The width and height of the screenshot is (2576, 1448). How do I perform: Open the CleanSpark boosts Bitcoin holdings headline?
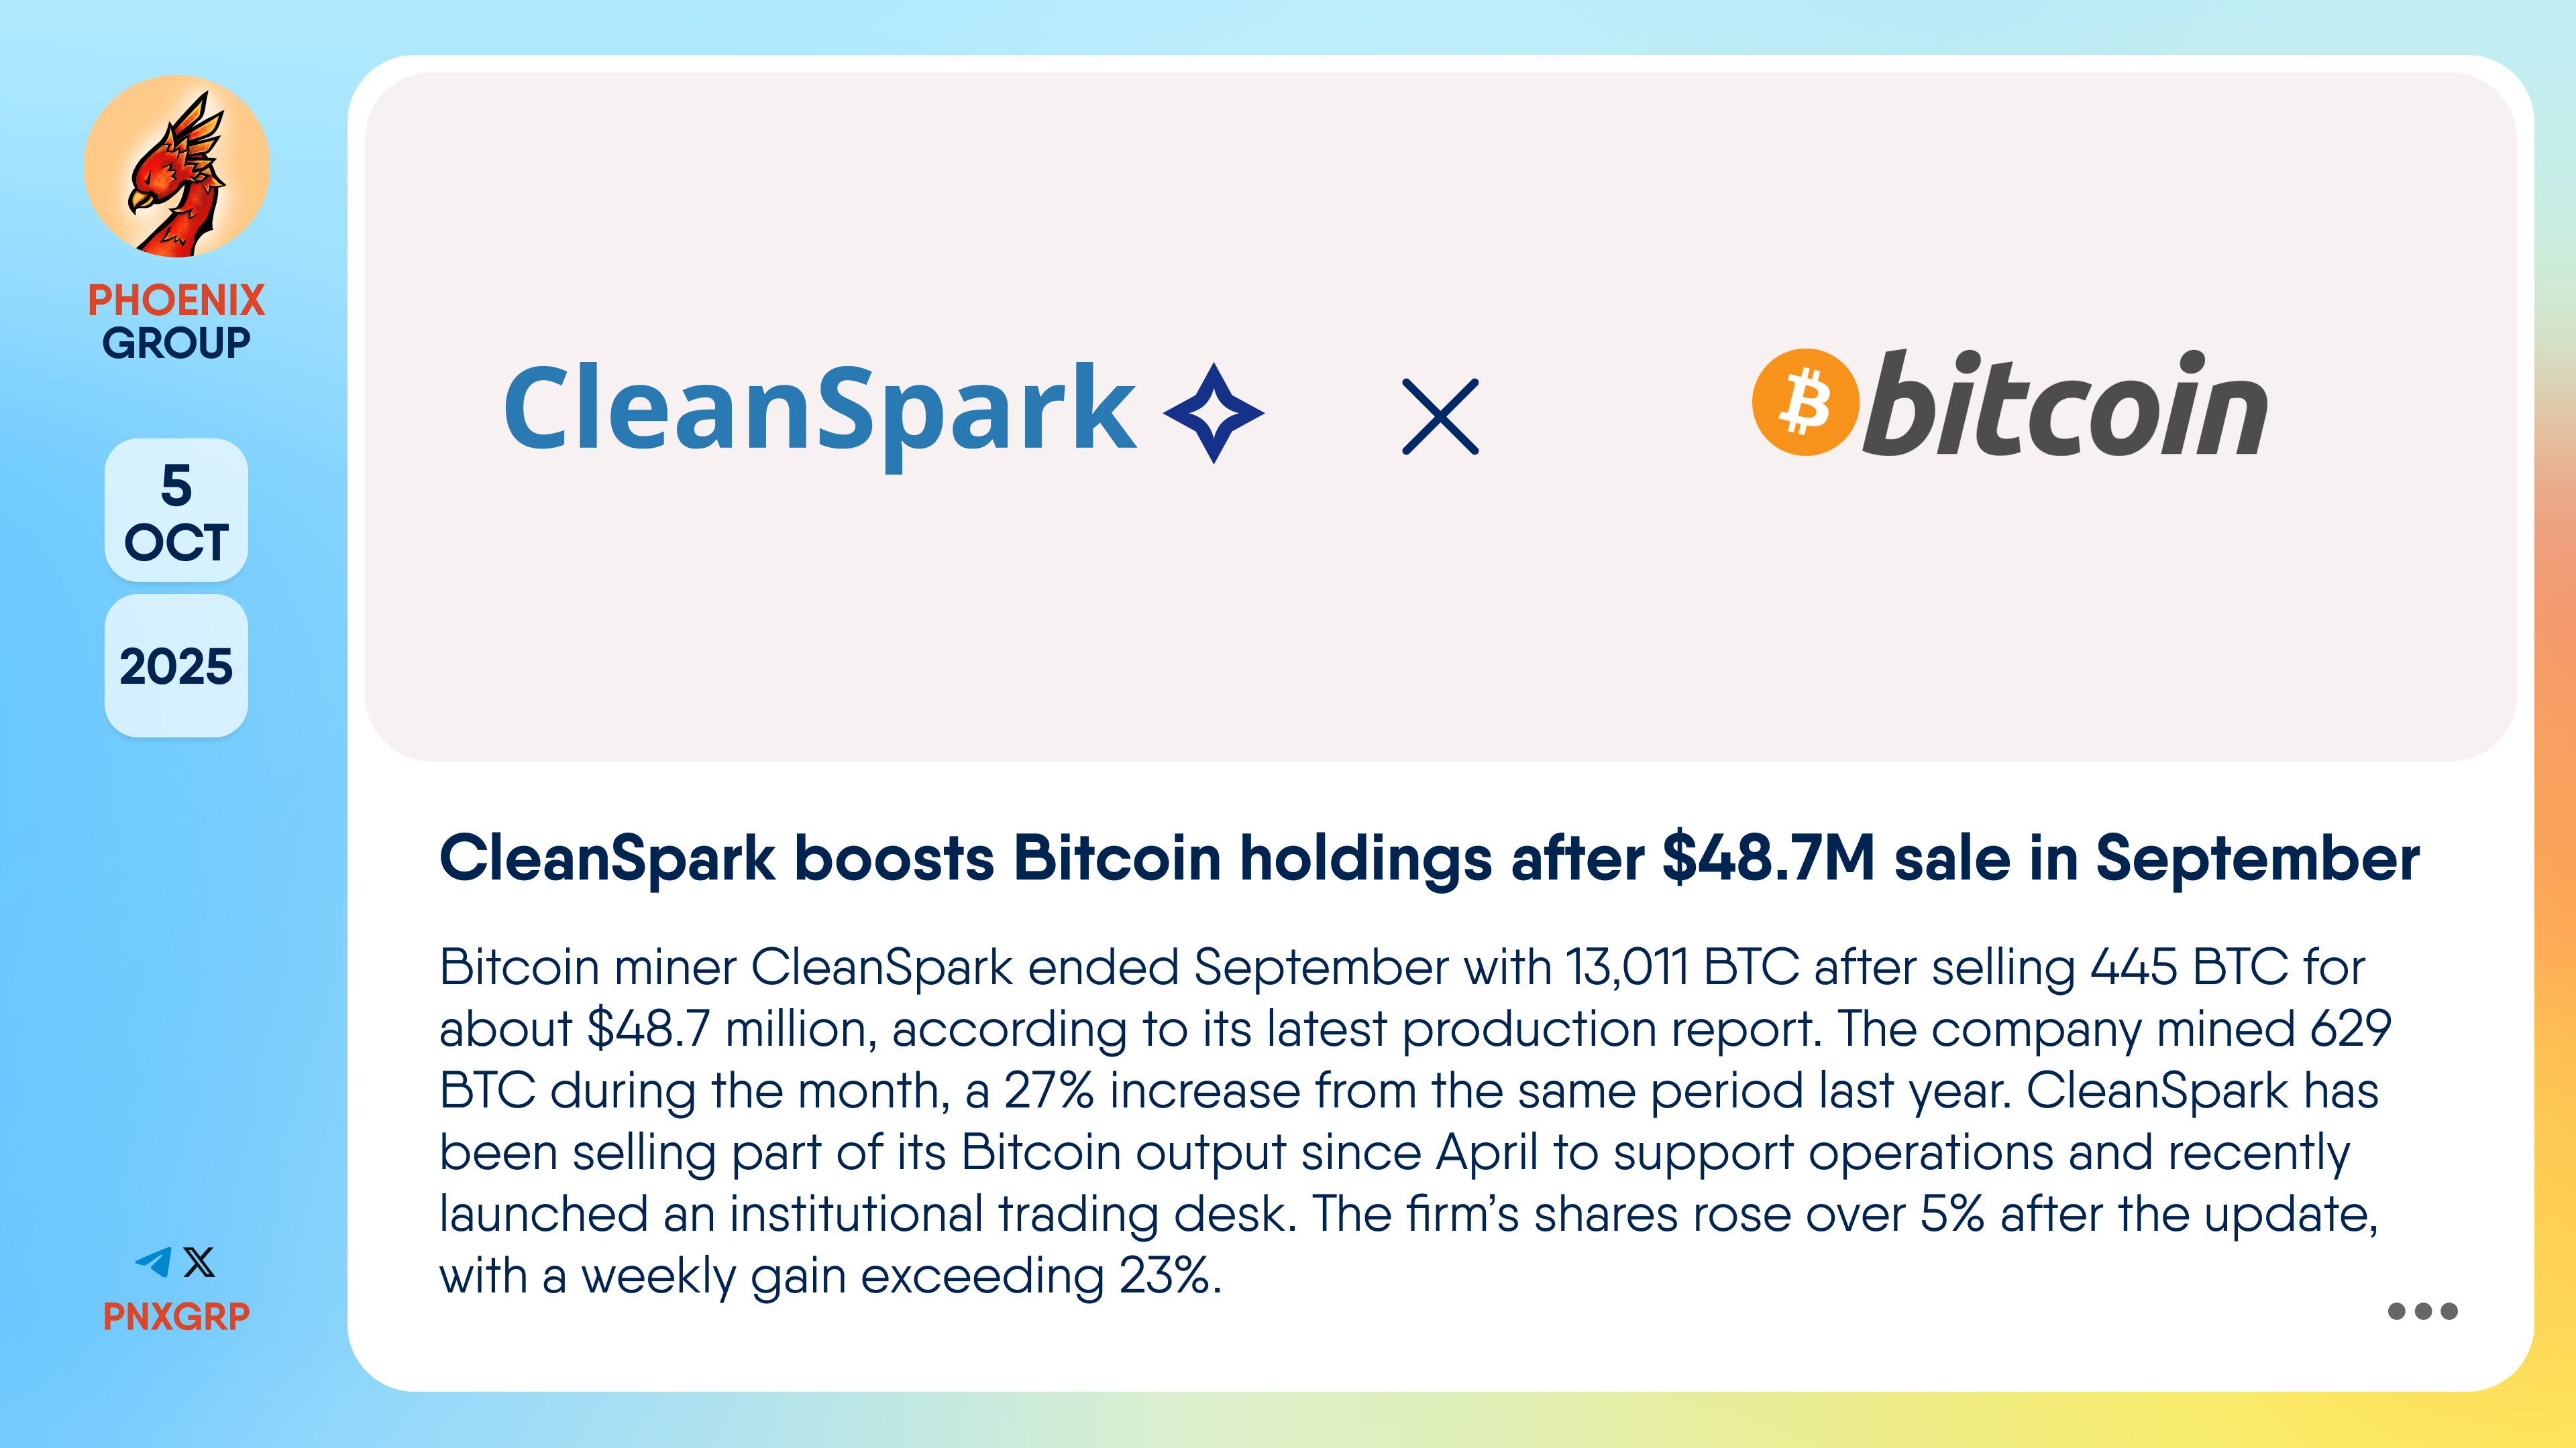(x=1429, y=858)
